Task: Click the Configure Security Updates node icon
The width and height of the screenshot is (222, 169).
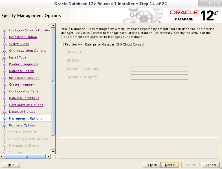Action: [5, 30]
